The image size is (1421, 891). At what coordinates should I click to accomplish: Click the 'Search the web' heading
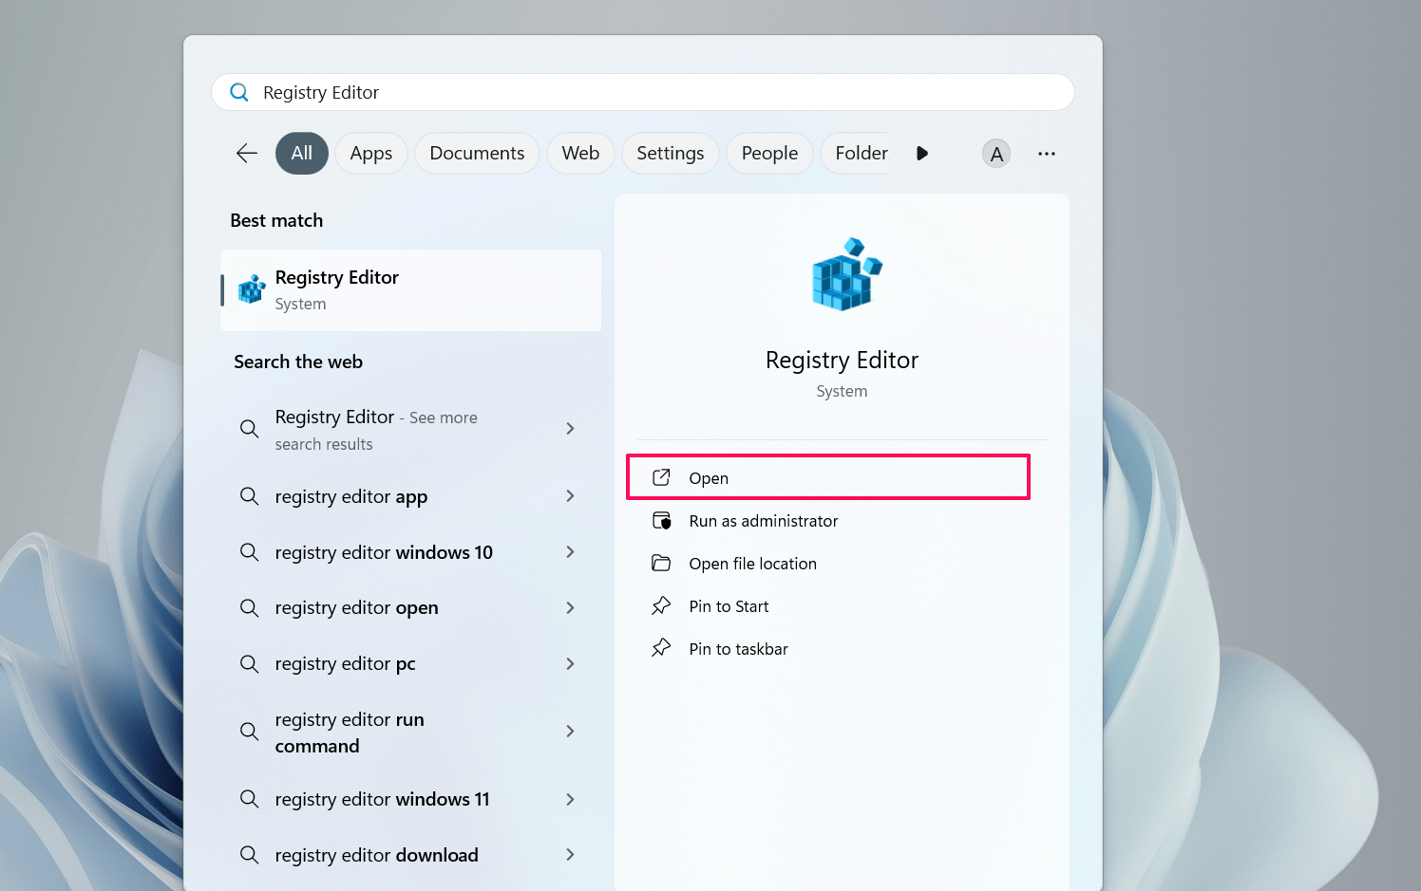(x=298, y=362)
